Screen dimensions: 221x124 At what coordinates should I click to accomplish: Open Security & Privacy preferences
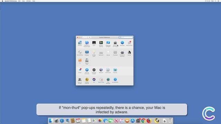point(115,44)
